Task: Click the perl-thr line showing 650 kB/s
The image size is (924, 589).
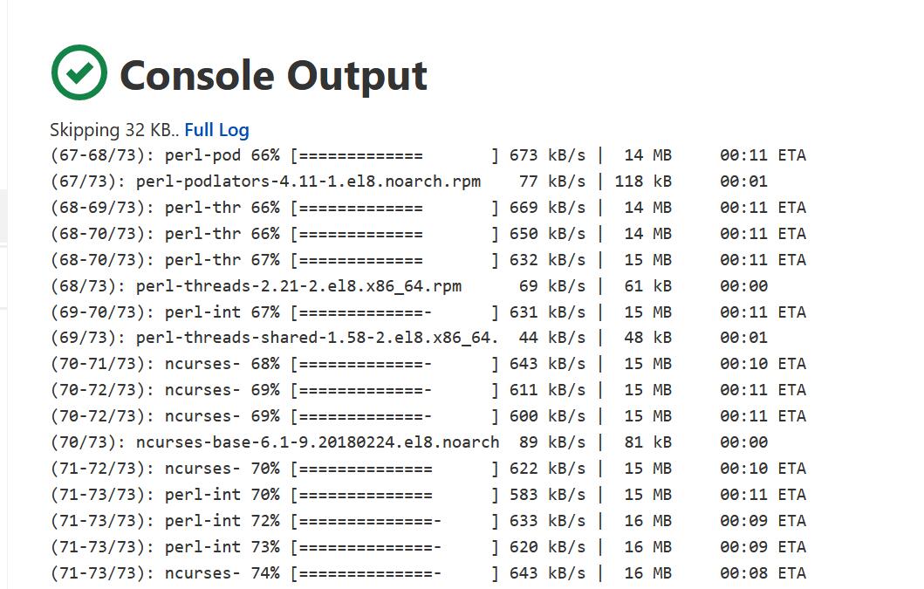Action: 428,234
